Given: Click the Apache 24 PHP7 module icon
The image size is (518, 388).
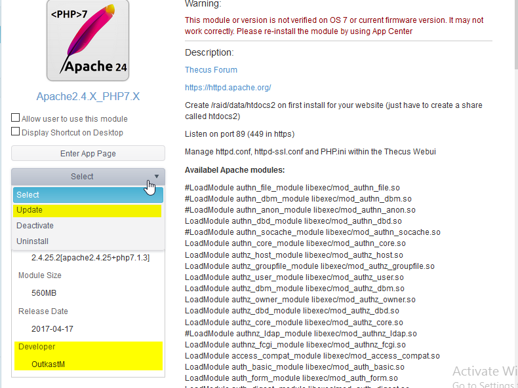Looking at the screenshot, I should (88, 40).
